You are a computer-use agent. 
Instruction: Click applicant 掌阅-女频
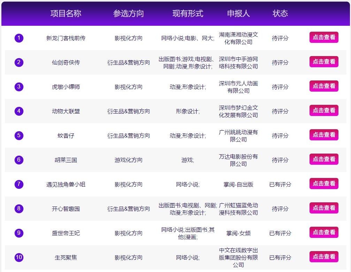click(x=238, y=233)
